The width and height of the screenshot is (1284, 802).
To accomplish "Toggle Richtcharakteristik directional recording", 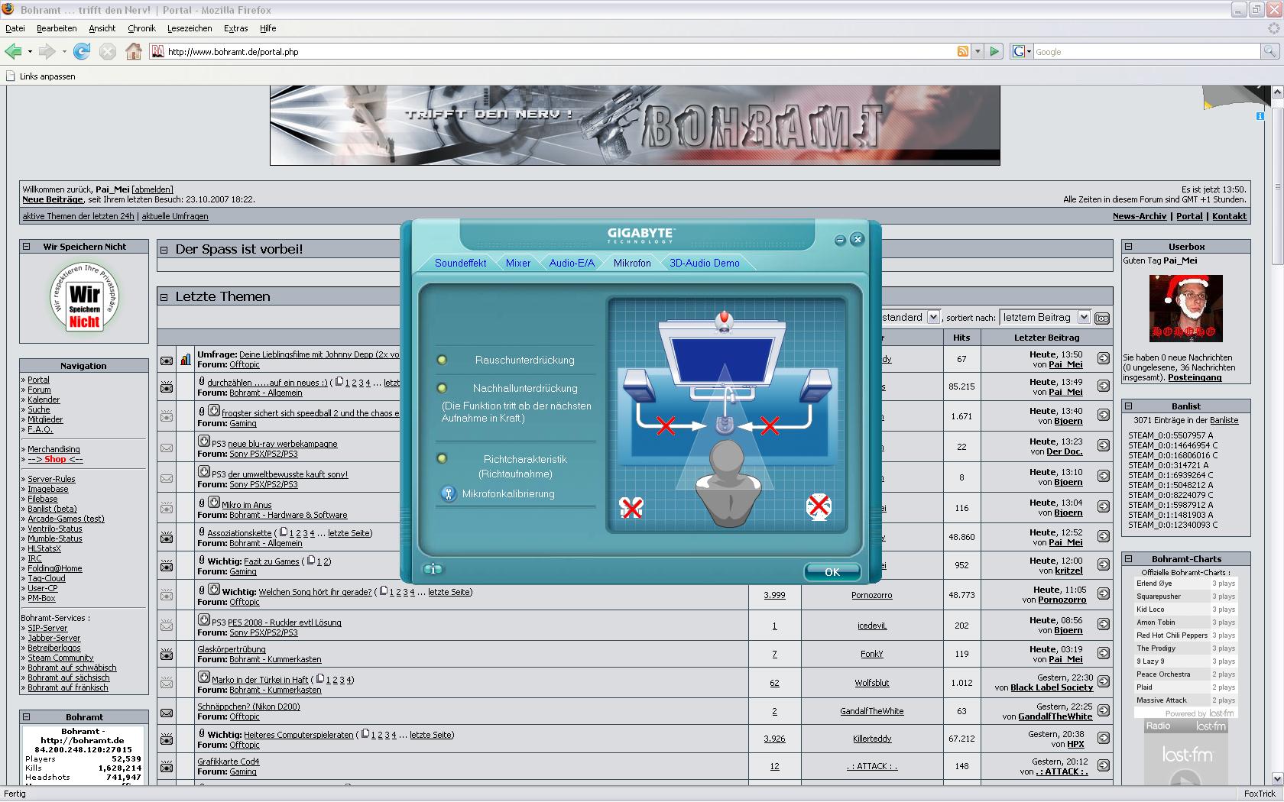I will (442, 459).
